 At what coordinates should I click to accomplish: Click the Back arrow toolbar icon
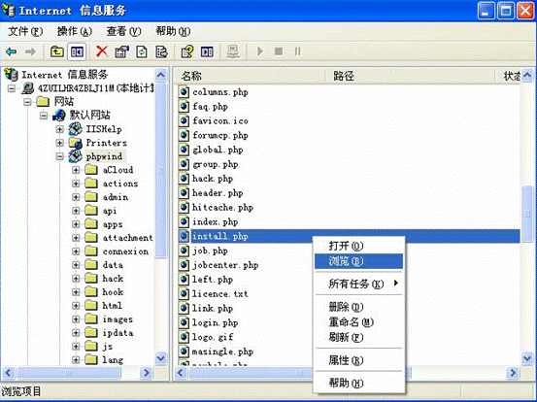click(11, 51)
